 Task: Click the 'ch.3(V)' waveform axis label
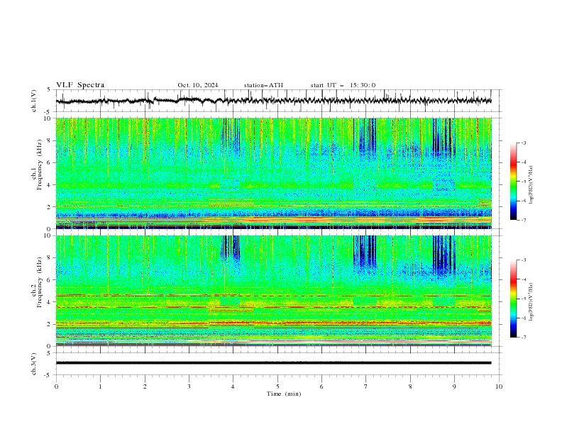click(x=34, y=364)
